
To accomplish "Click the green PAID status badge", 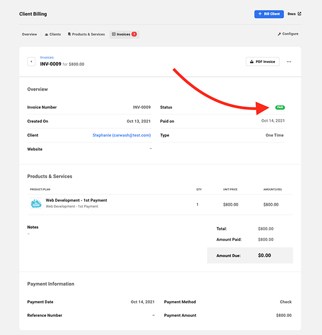I will [280, 108].
